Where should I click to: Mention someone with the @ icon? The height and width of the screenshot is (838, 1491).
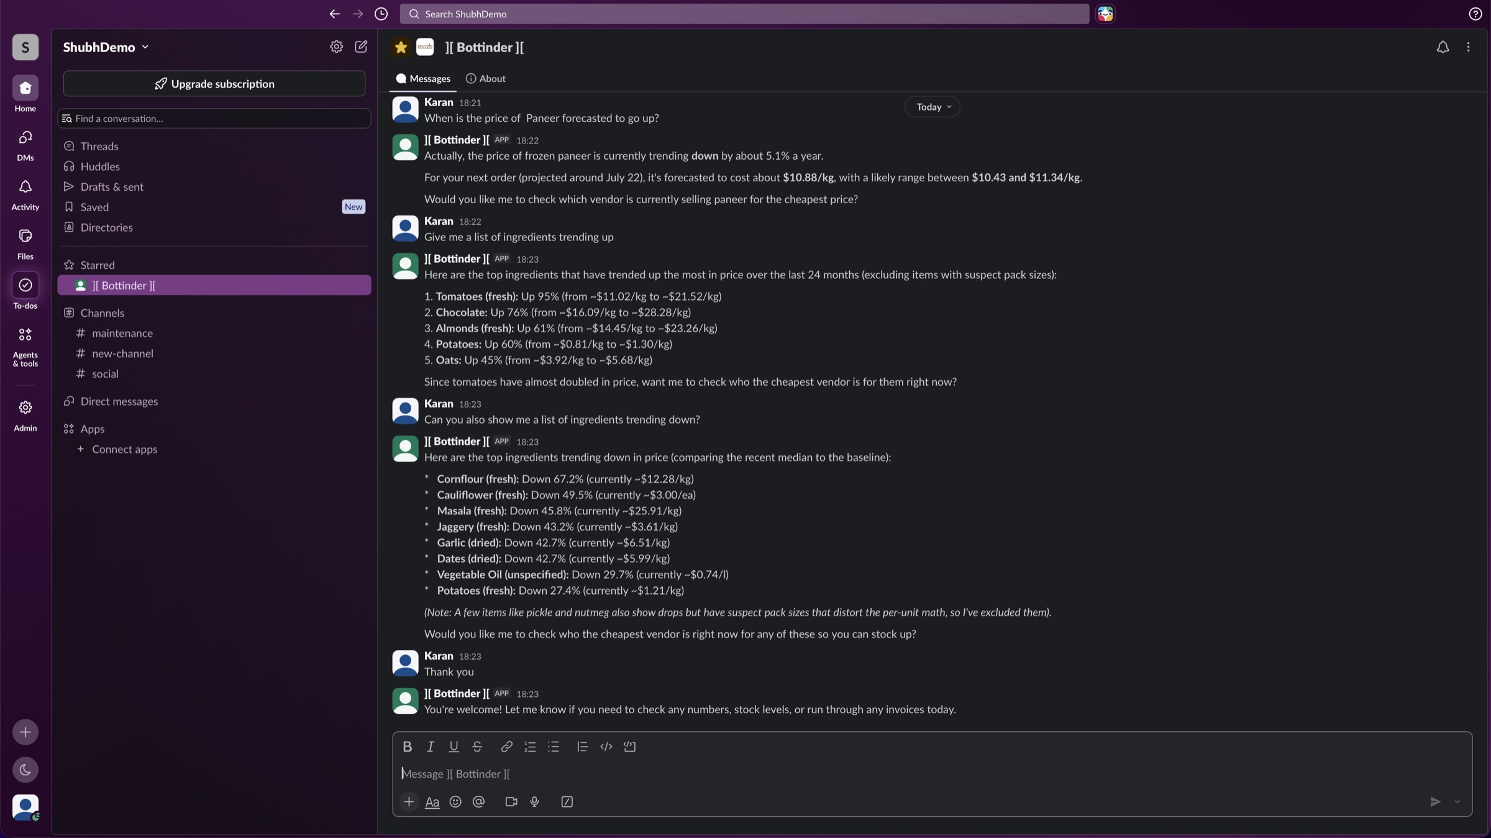click(478, 802)
